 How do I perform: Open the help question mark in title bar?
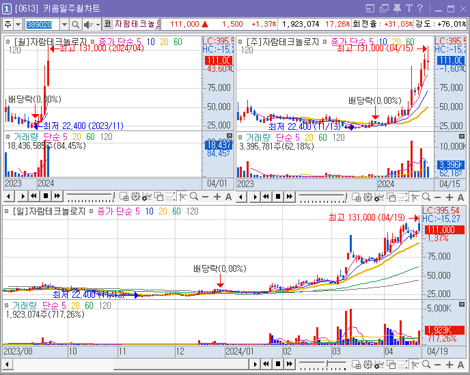point(420,8)
